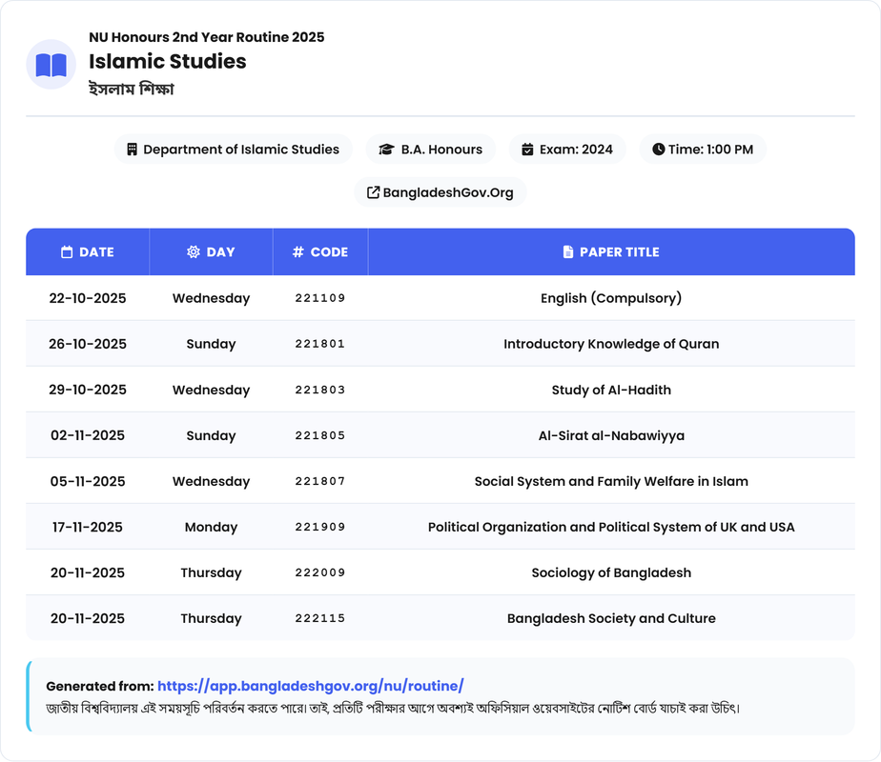Screen dimensions: 881x762
Task: Click Sociology of Bangladesh paper title
Action: 611,572
